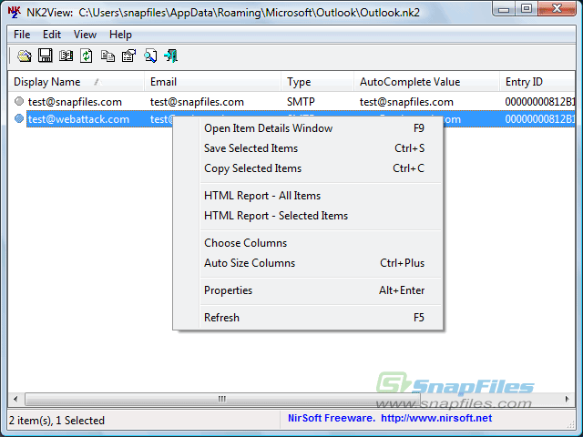Click the horizontal scrollbar left arrow
Viewport: 583px width, 437px height.
pyautogui.click(x=15, y=399)
